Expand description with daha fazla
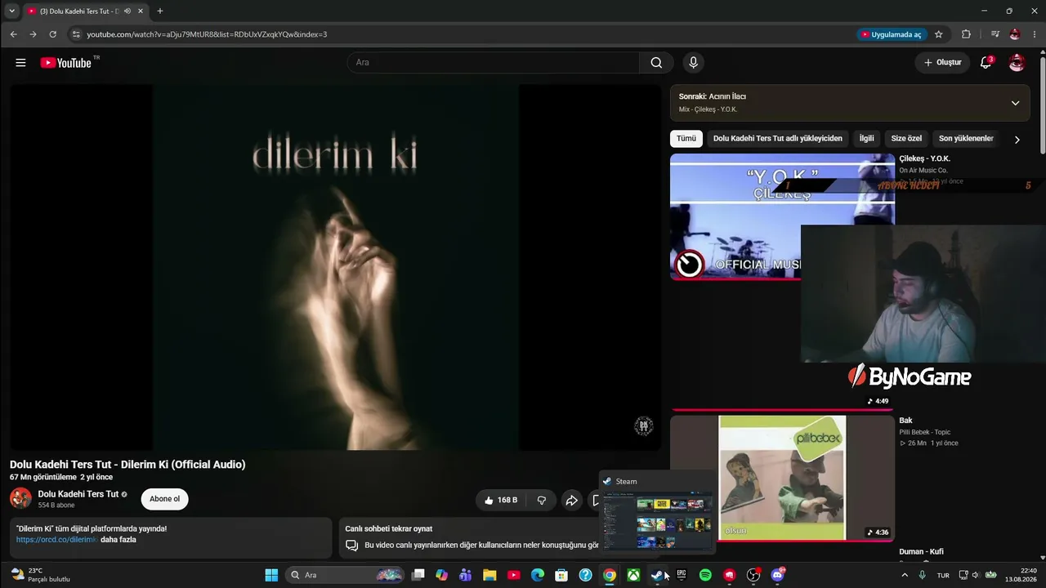This screenshot has width=1046, height=588. [x=118, y=540]
